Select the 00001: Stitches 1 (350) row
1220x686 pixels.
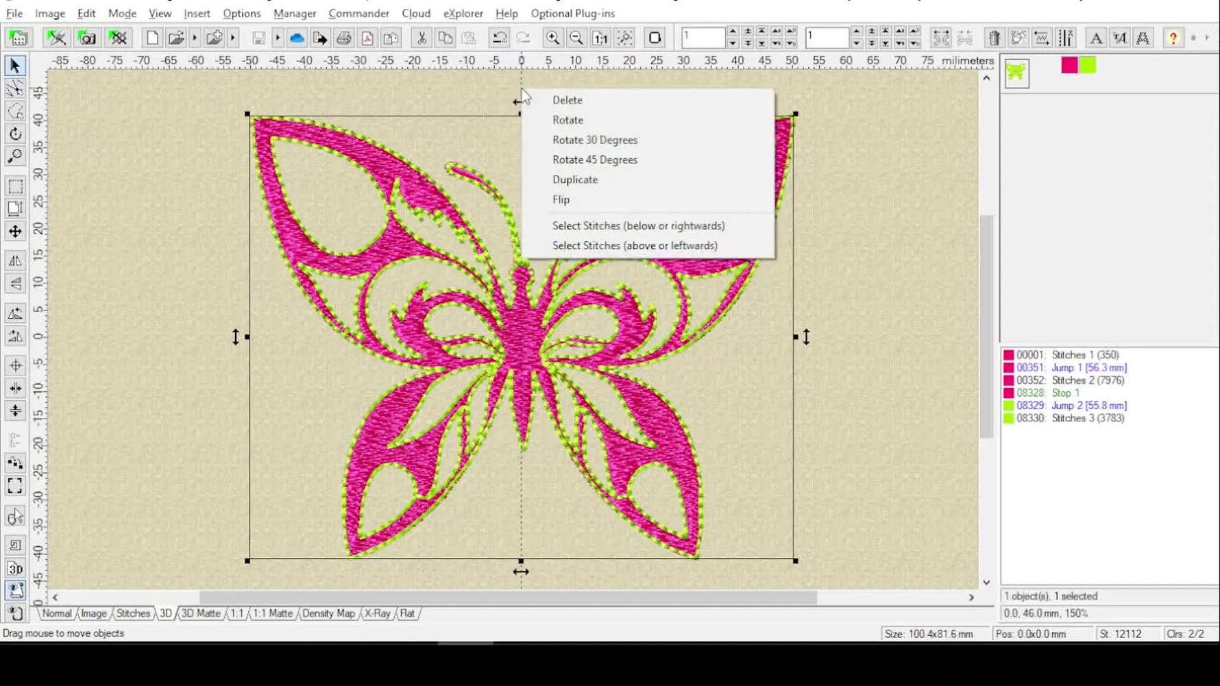1067,355
